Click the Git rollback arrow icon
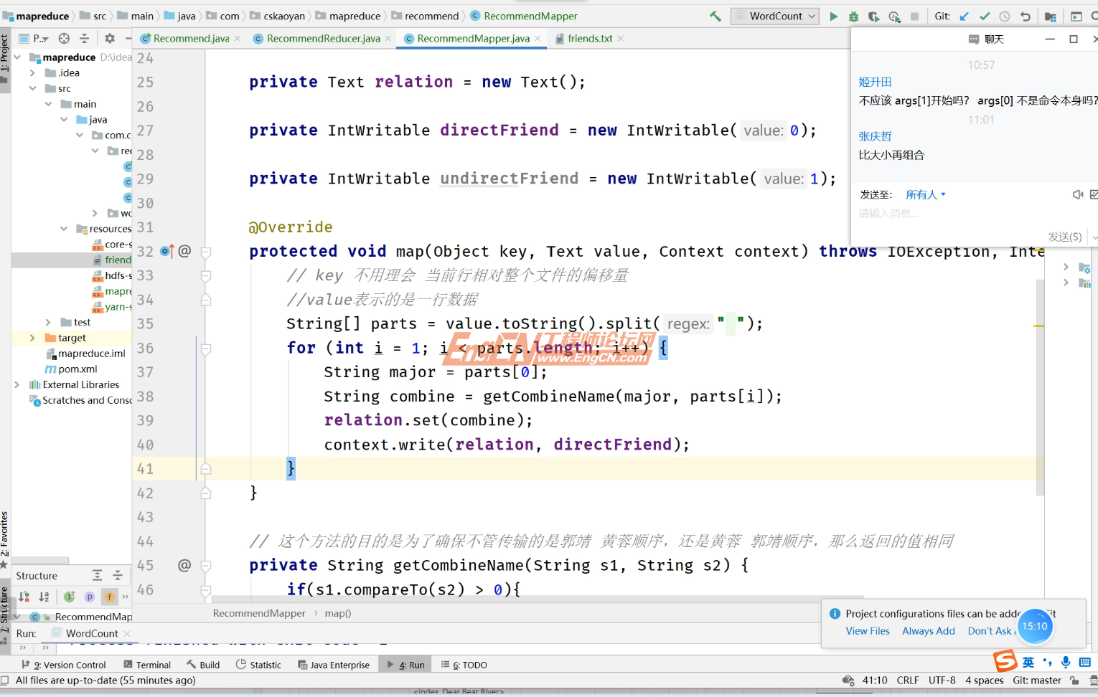 point(1026,16)
